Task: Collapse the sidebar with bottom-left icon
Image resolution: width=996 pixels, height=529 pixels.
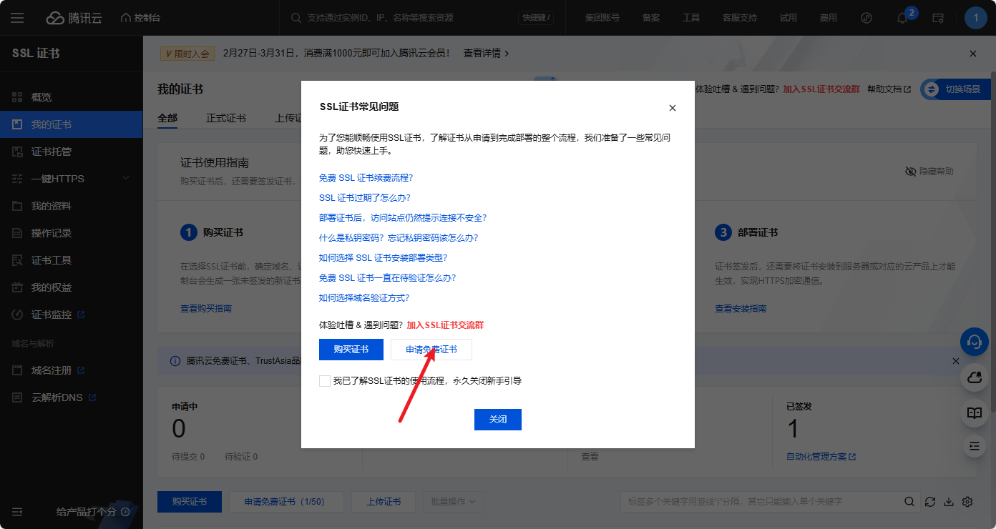Action: (x=17, y=512)
